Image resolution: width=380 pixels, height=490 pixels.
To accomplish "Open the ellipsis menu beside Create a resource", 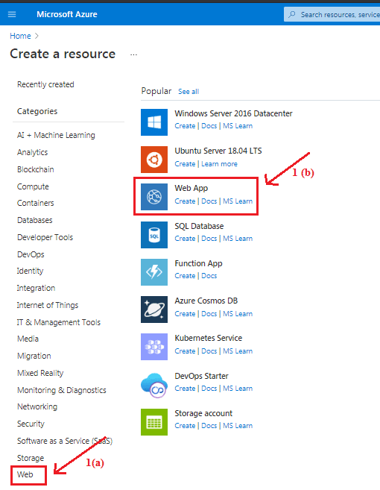I will pyautogui.click(x=133, y=54).
